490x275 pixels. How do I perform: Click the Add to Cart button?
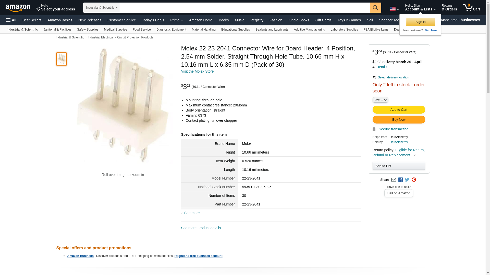[x=399, y=109]
